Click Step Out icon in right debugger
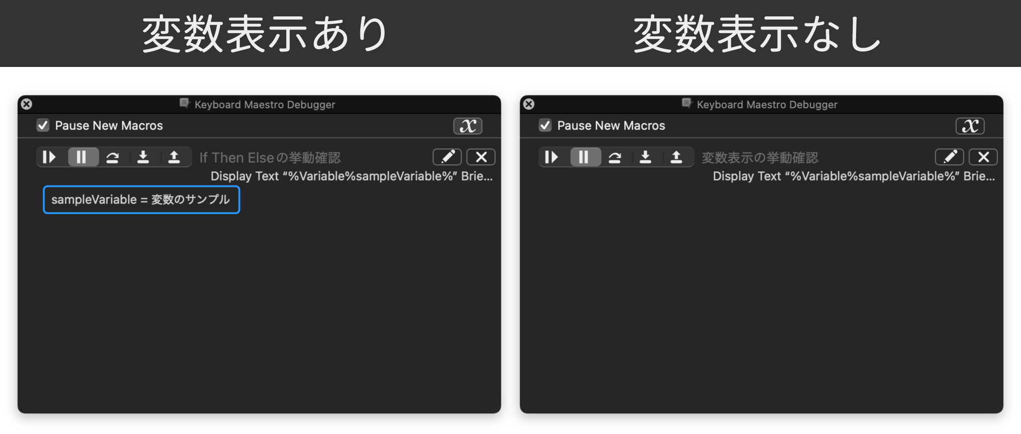The width and height of the screenshot is (1021, 434). (676, 157)
